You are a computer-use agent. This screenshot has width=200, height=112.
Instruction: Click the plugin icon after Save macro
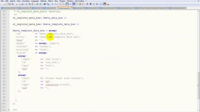pyautogui.click(x=105, y=4)
